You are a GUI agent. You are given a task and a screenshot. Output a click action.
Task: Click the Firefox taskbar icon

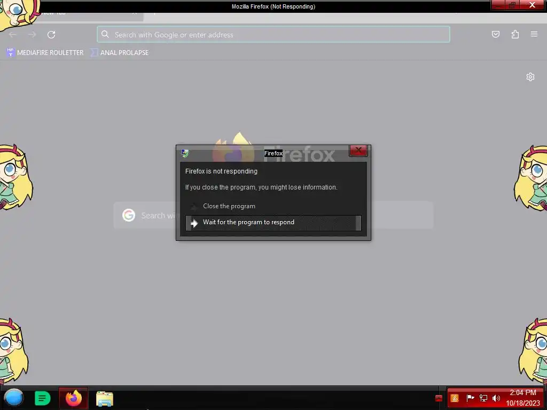point(74,398)
